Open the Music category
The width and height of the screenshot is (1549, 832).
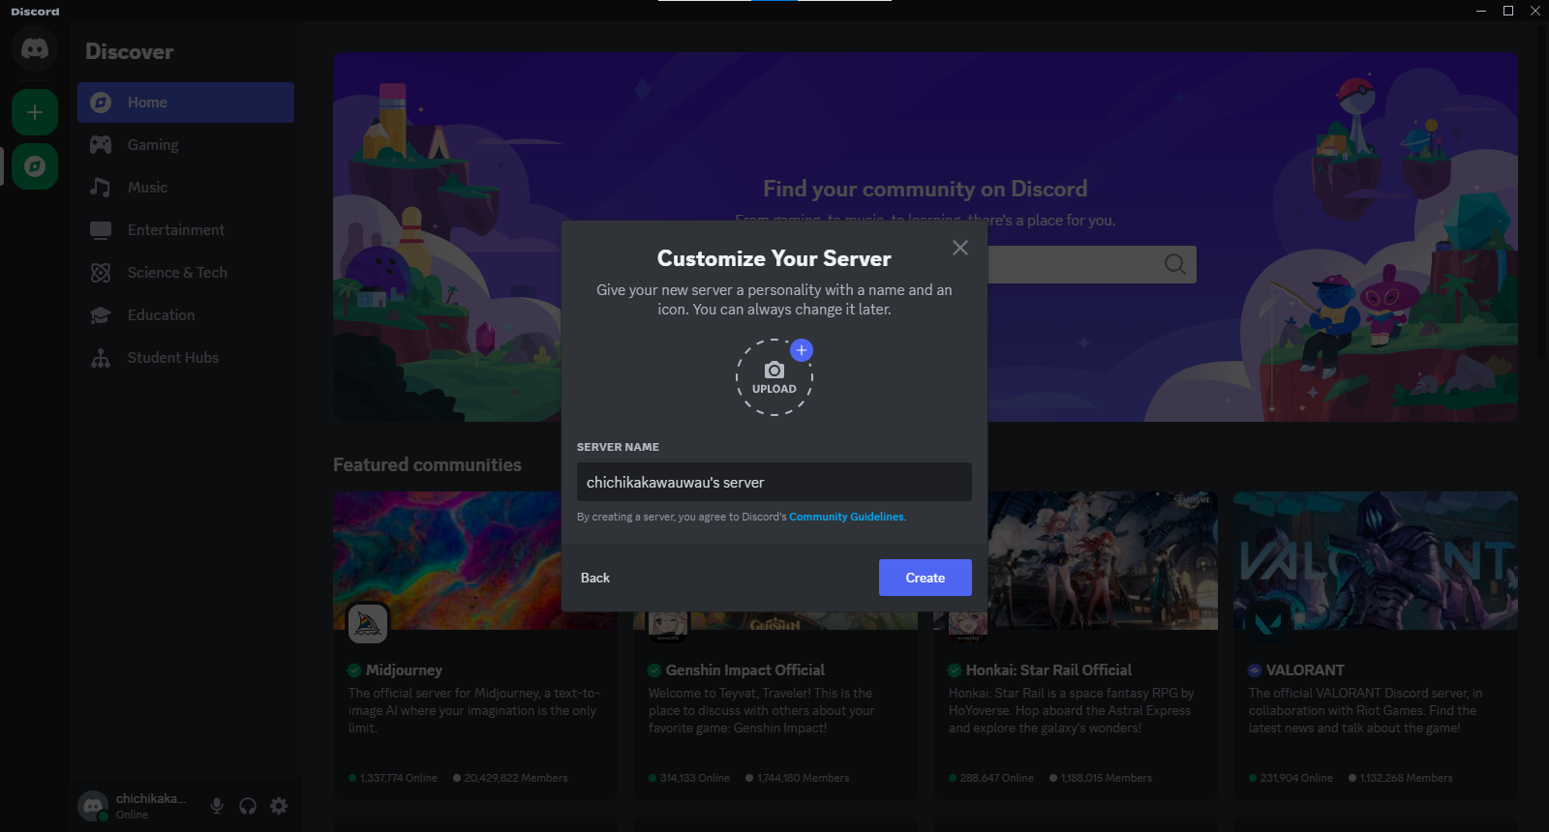click(x=186, y=188)
